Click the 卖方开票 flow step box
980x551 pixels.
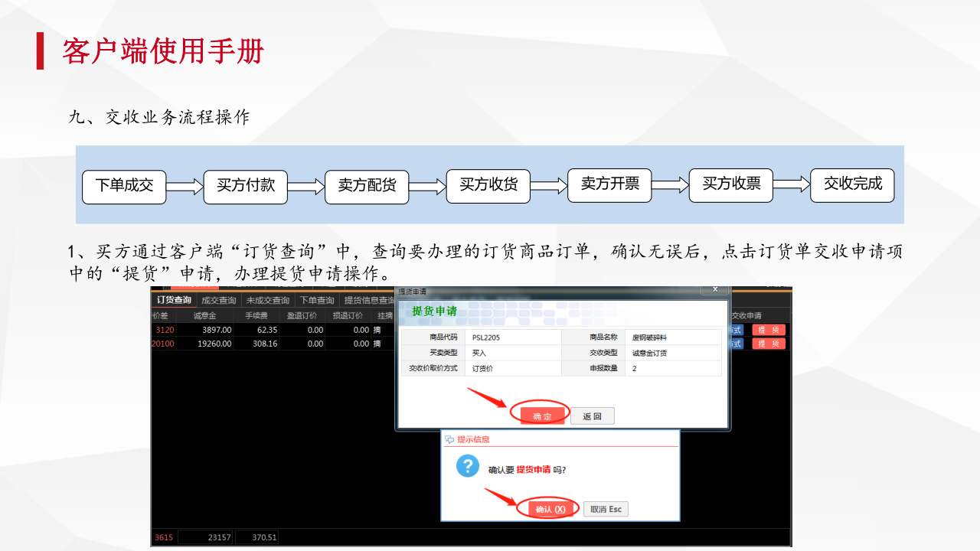[609, 186]
